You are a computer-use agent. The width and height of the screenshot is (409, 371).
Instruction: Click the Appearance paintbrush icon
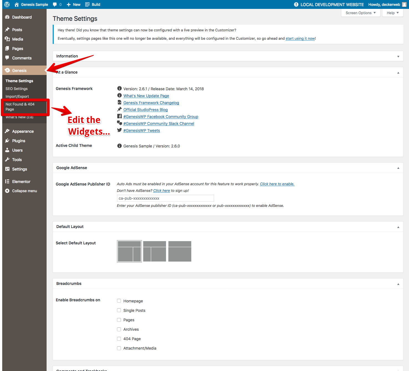click(7, 131)
